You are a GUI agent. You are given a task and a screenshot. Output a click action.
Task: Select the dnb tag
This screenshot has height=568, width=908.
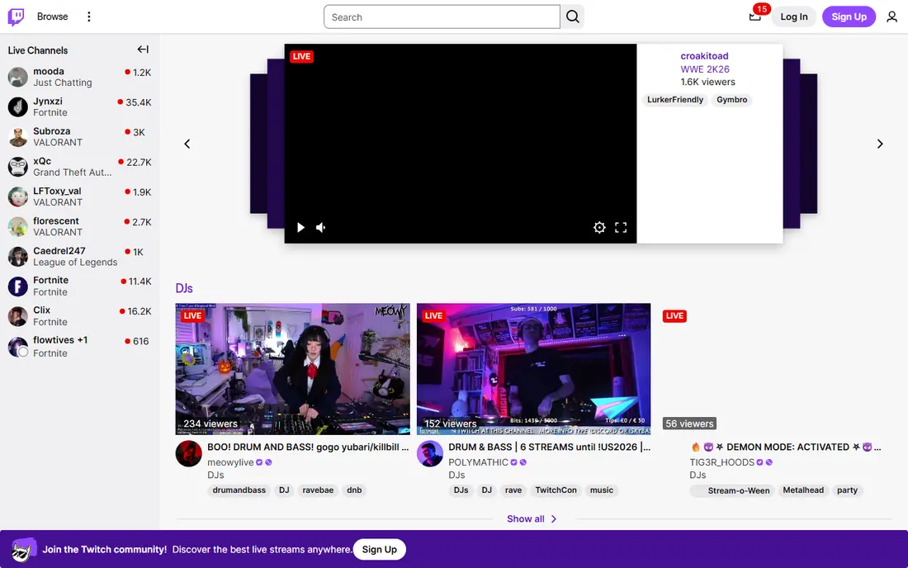point(354,490)
